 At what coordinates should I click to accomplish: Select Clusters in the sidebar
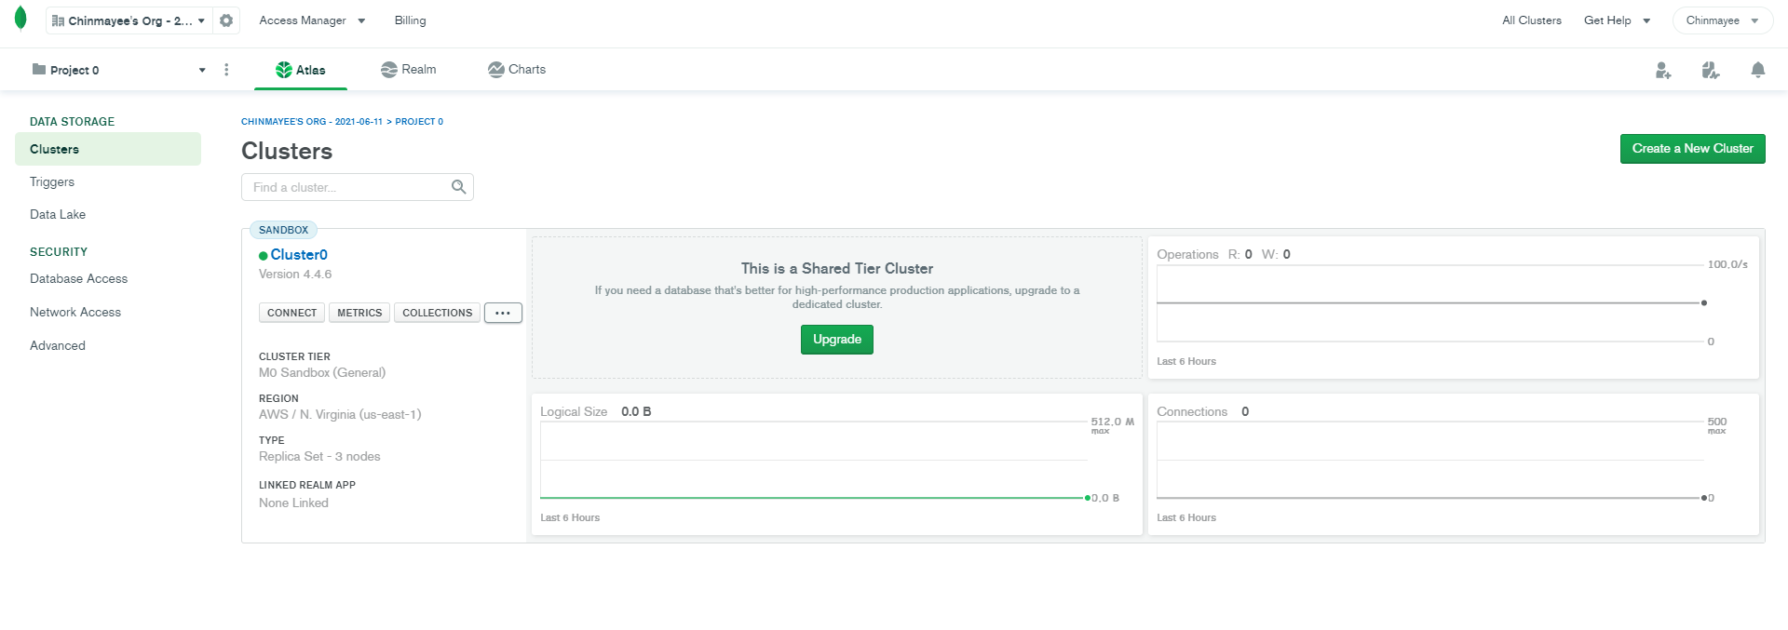pos(108,149)
